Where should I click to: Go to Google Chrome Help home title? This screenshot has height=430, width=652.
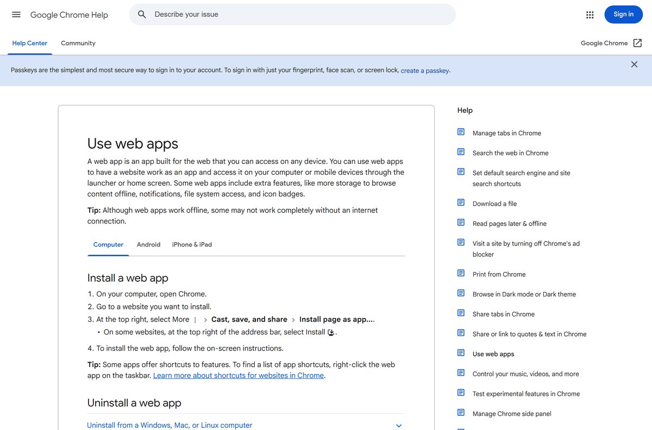click(x=69, y=15)
